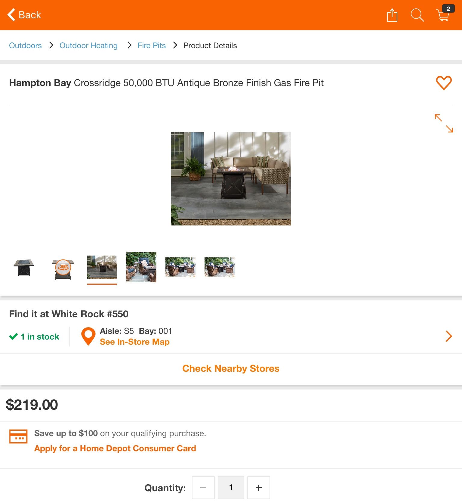Click the $219.00 price text
Viewport: 462px width, 503px height.
click(32, 405)
